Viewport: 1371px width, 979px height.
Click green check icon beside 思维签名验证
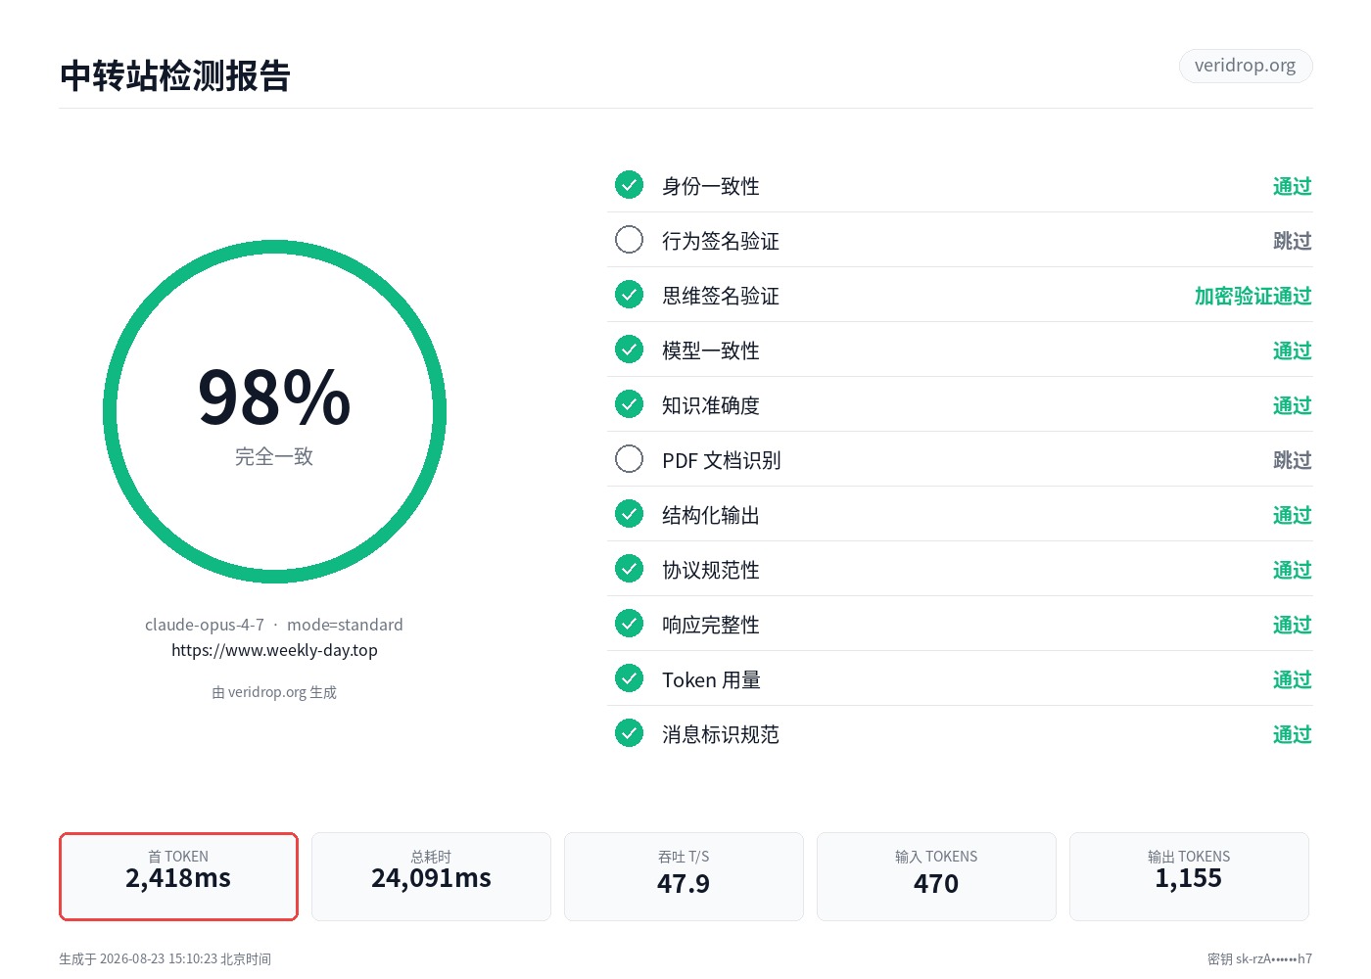629,295
